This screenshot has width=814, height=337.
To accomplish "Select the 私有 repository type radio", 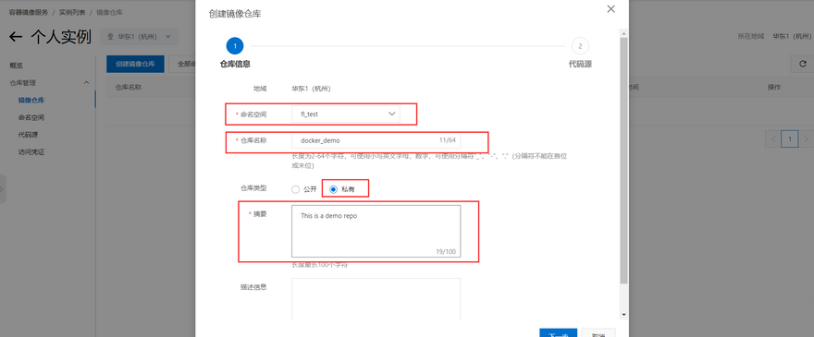I will coord(334,189).
